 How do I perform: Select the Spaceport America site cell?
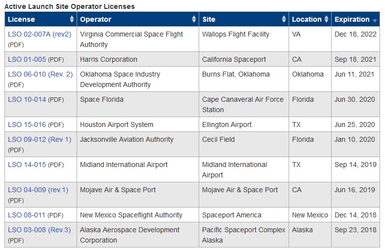(x=244, y=215)
